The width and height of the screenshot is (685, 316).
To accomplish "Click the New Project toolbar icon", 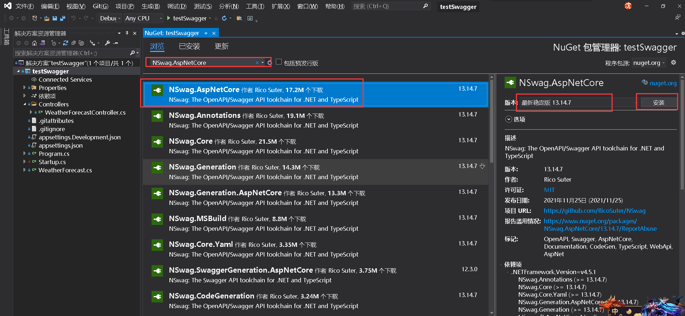I will 35,18.
